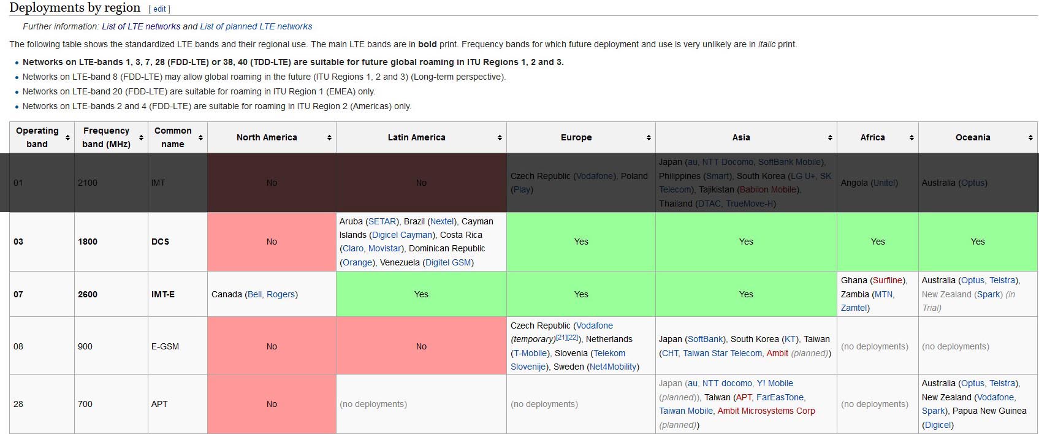The width and height of the screenshot is (1039, 434).
Task: Click Spark link in the band 07 row
Action: pos(989,294)
